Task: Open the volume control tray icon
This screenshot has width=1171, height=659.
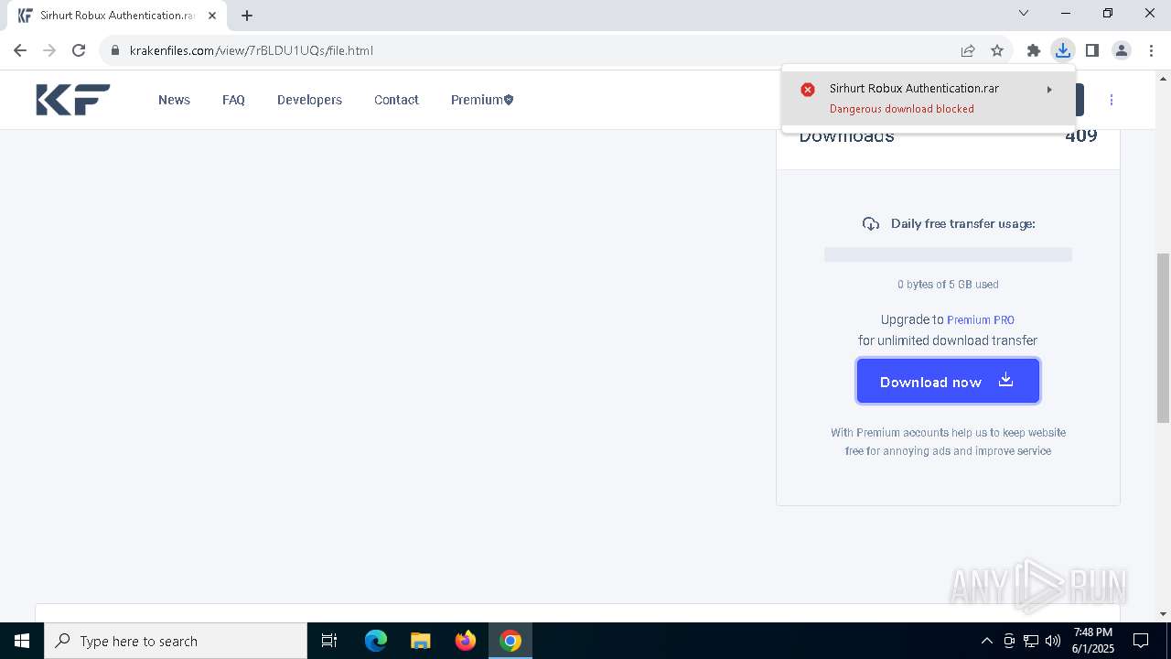Action: coord(1053,641)
